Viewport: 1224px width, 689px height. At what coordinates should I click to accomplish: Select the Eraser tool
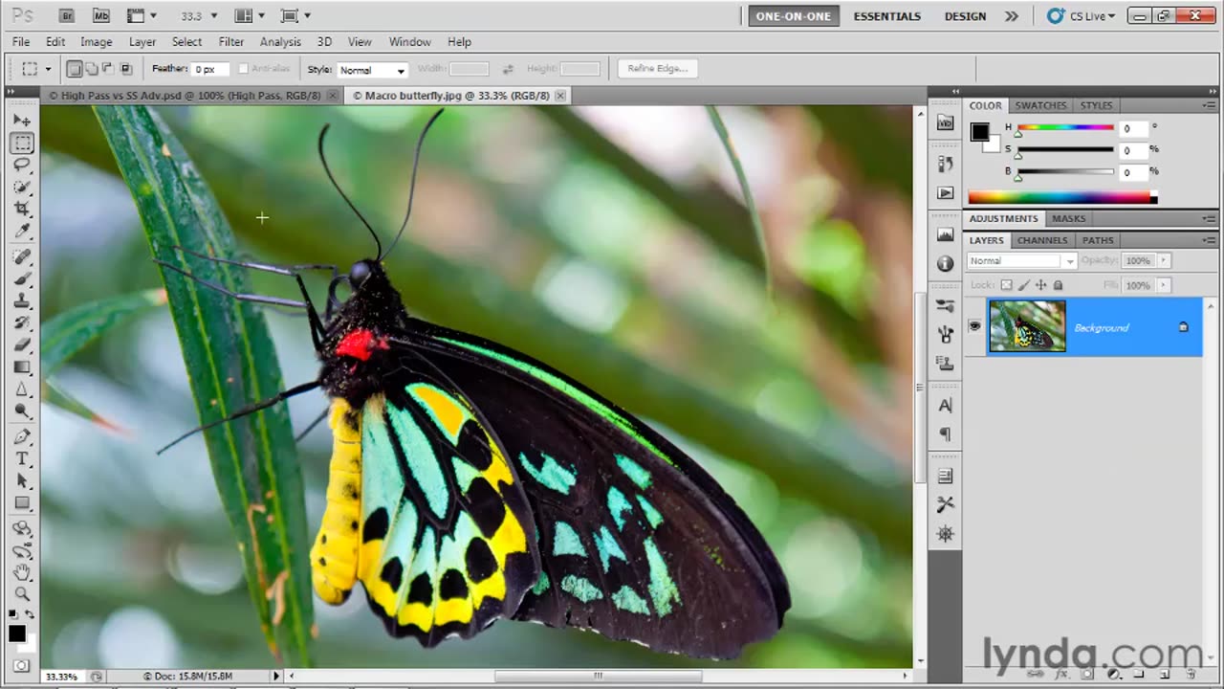tap(22, 345)
